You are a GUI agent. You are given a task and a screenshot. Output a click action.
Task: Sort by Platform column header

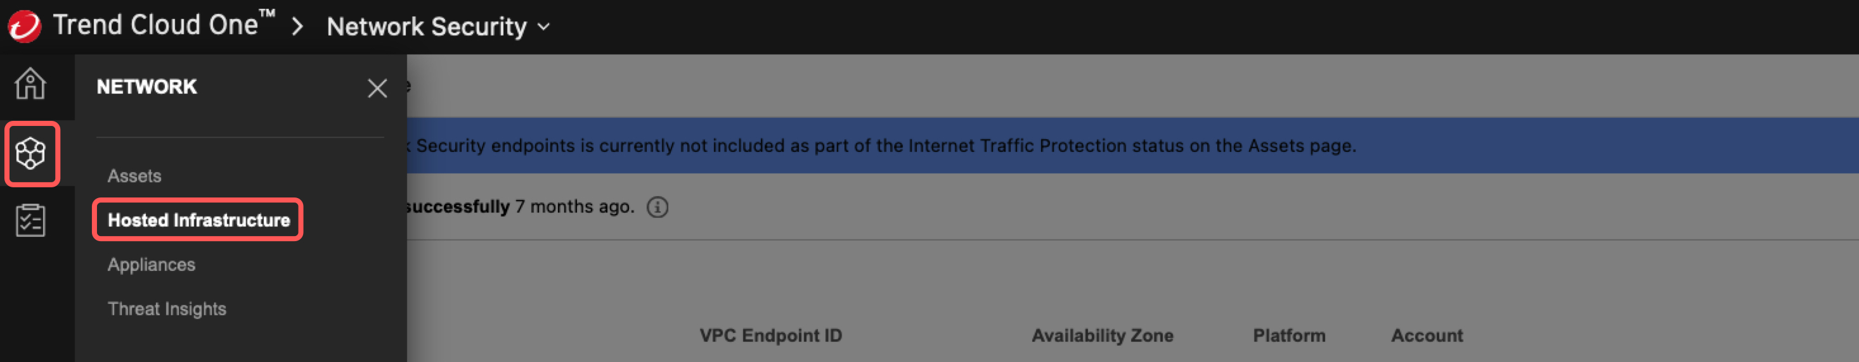(x=1289, y=335)
